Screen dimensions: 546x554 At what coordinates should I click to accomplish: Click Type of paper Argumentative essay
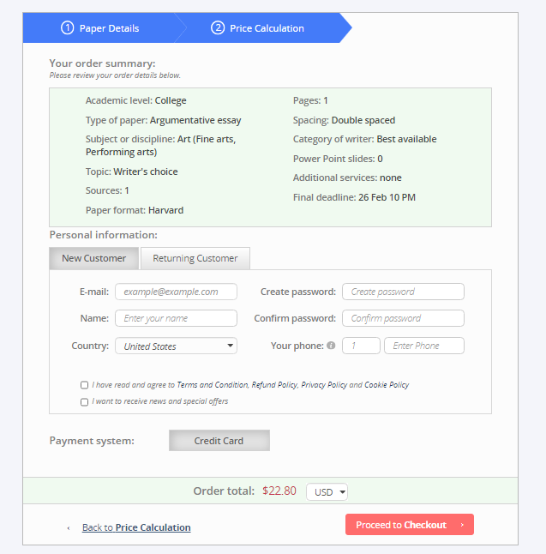(x=163, y=120)
